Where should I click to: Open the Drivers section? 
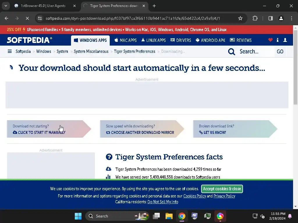(181, 40)
